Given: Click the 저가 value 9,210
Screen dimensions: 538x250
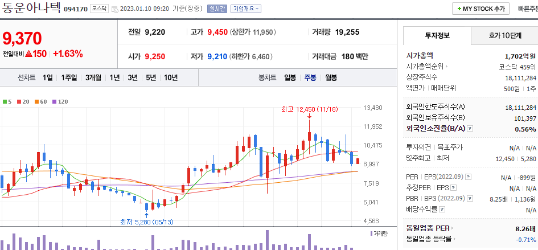Looking at the screenshot, I should point(217,56).
